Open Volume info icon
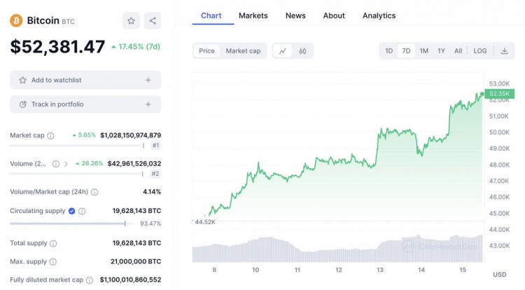The height and width of the screenshot is (290, 525). (56, 164)
